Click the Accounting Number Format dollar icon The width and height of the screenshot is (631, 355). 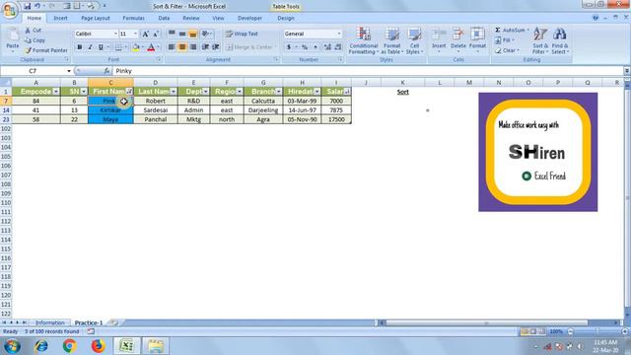coord(289,47)
